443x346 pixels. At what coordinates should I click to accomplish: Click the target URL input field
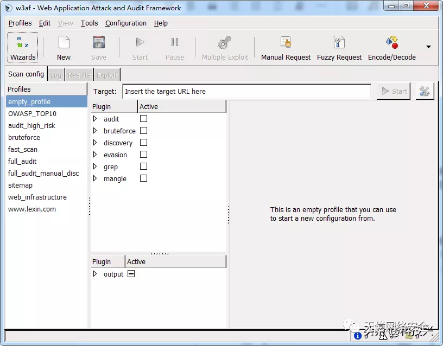246,92
